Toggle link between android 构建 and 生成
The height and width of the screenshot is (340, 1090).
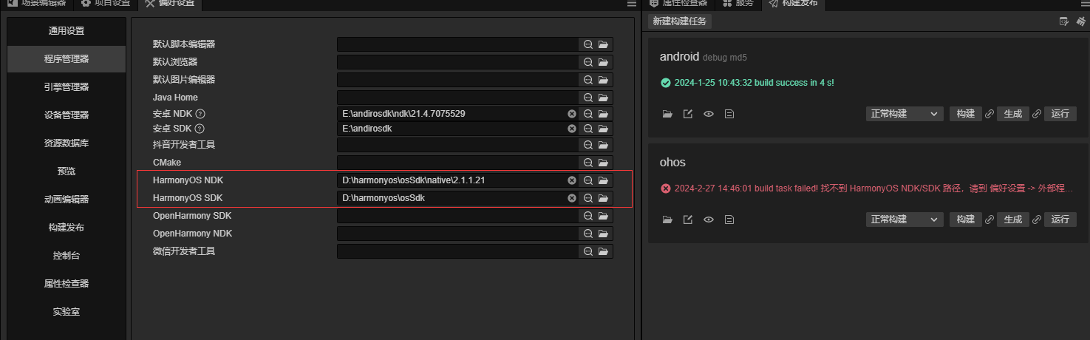[x=989, y=114]
